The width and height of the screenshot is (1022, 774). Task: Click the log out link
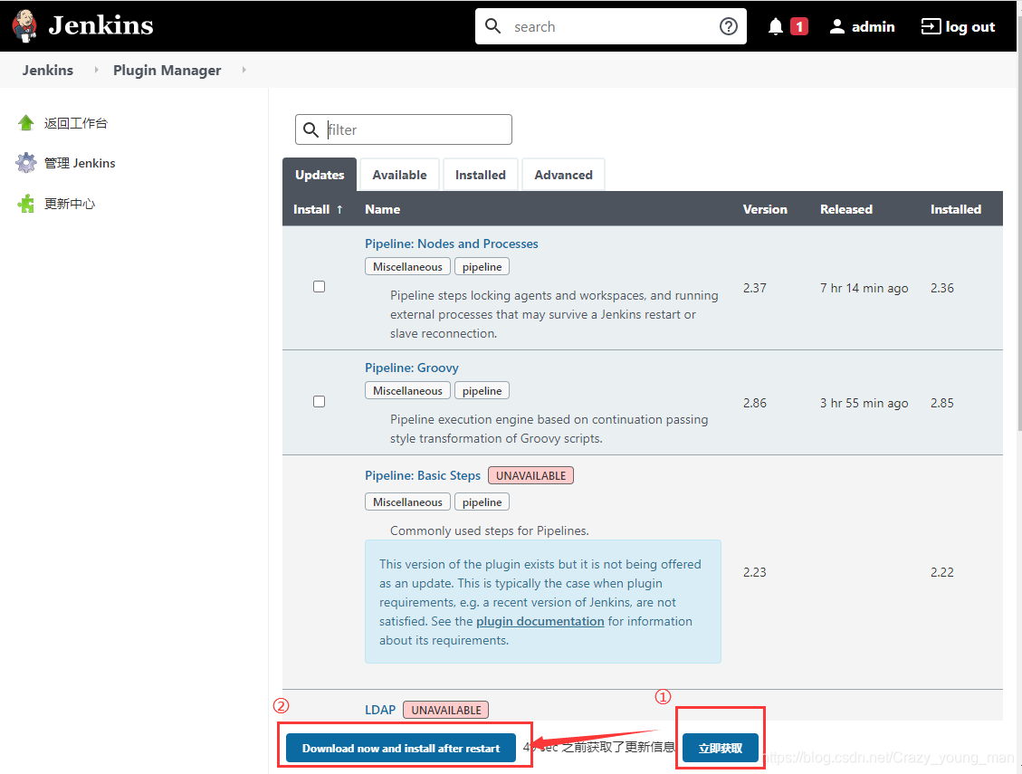coord(969,27)
